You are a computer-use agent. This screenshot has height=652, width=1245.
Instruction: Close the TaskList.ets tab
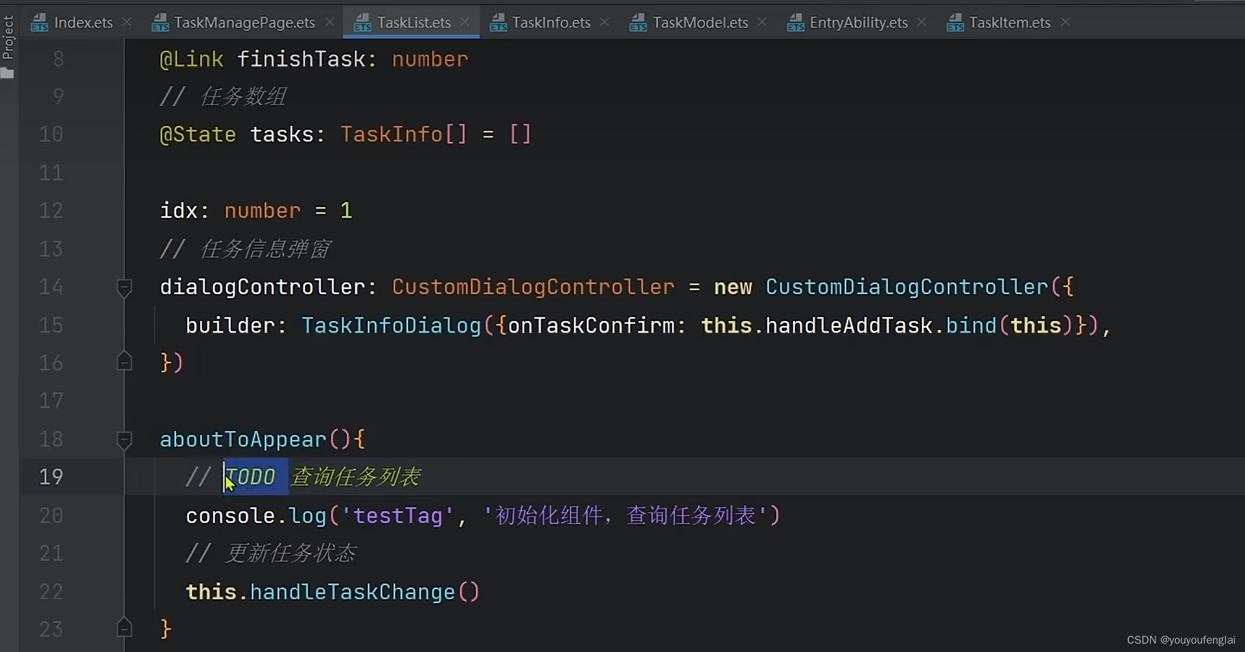[465, 22]
